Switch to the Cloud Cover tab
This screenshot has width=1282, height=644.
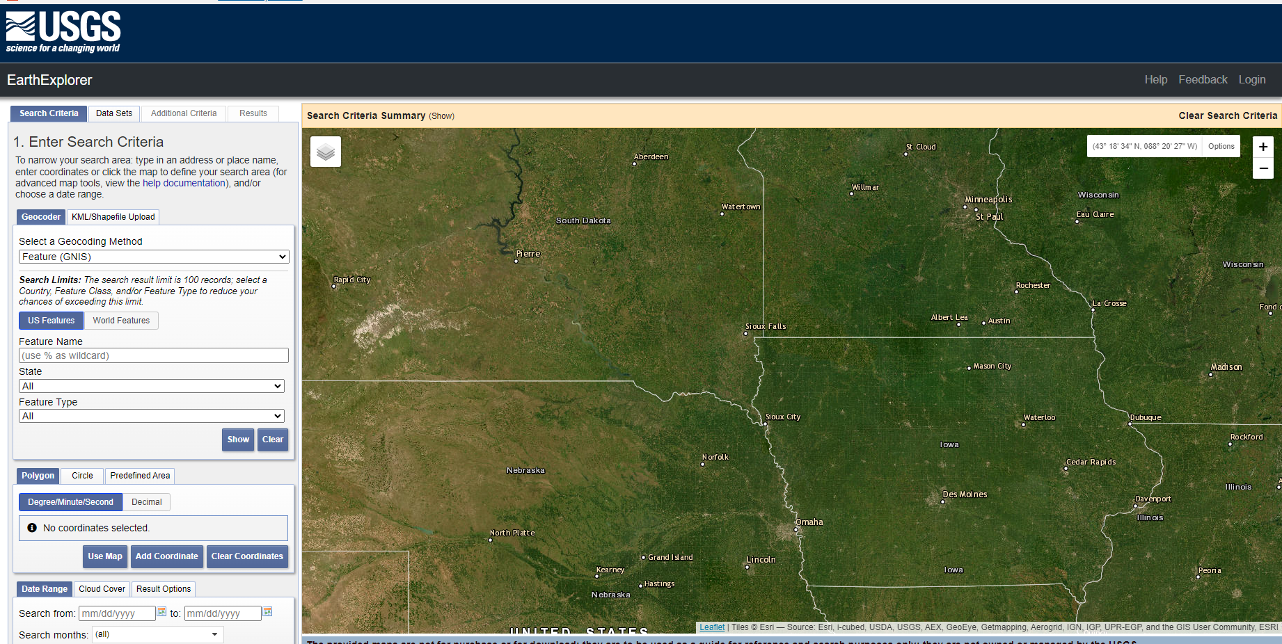pos(102,589)
